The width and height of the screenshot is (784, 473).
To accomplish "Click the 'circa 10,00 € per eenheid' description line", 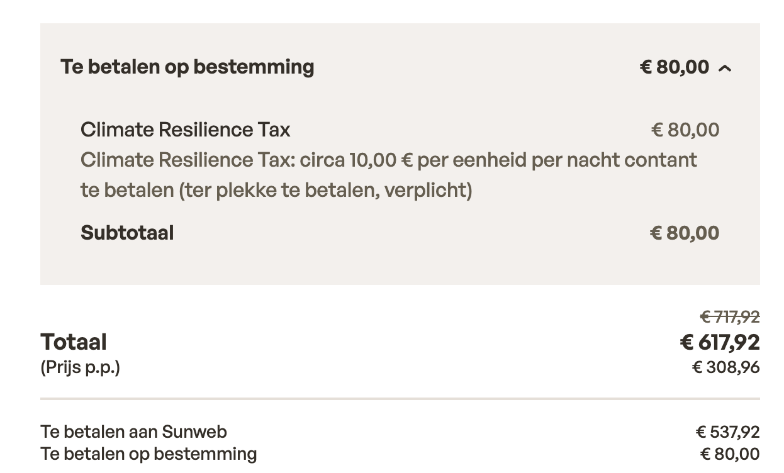I will pos(388,160).
